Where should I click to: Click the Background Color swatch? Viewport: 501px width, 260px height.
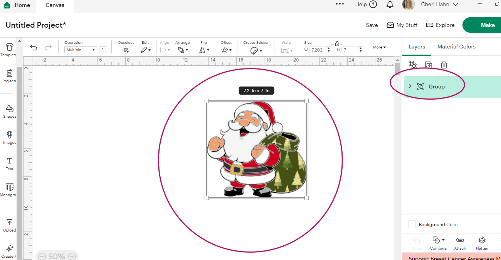412,224
